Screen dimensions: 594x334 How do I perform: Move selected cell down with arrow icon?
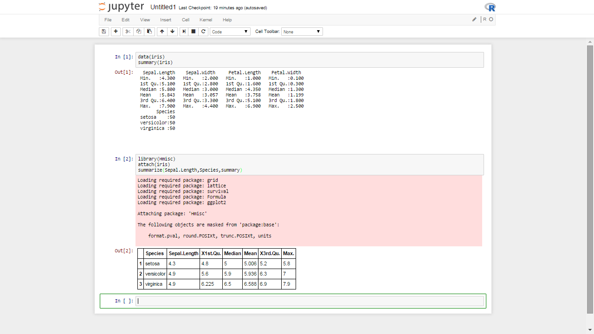click(x=173, y=32)
